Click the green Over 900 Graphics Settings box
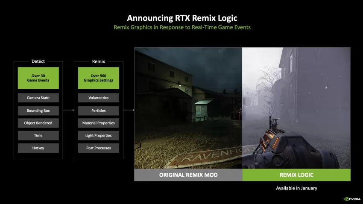 tap(98, 78)
